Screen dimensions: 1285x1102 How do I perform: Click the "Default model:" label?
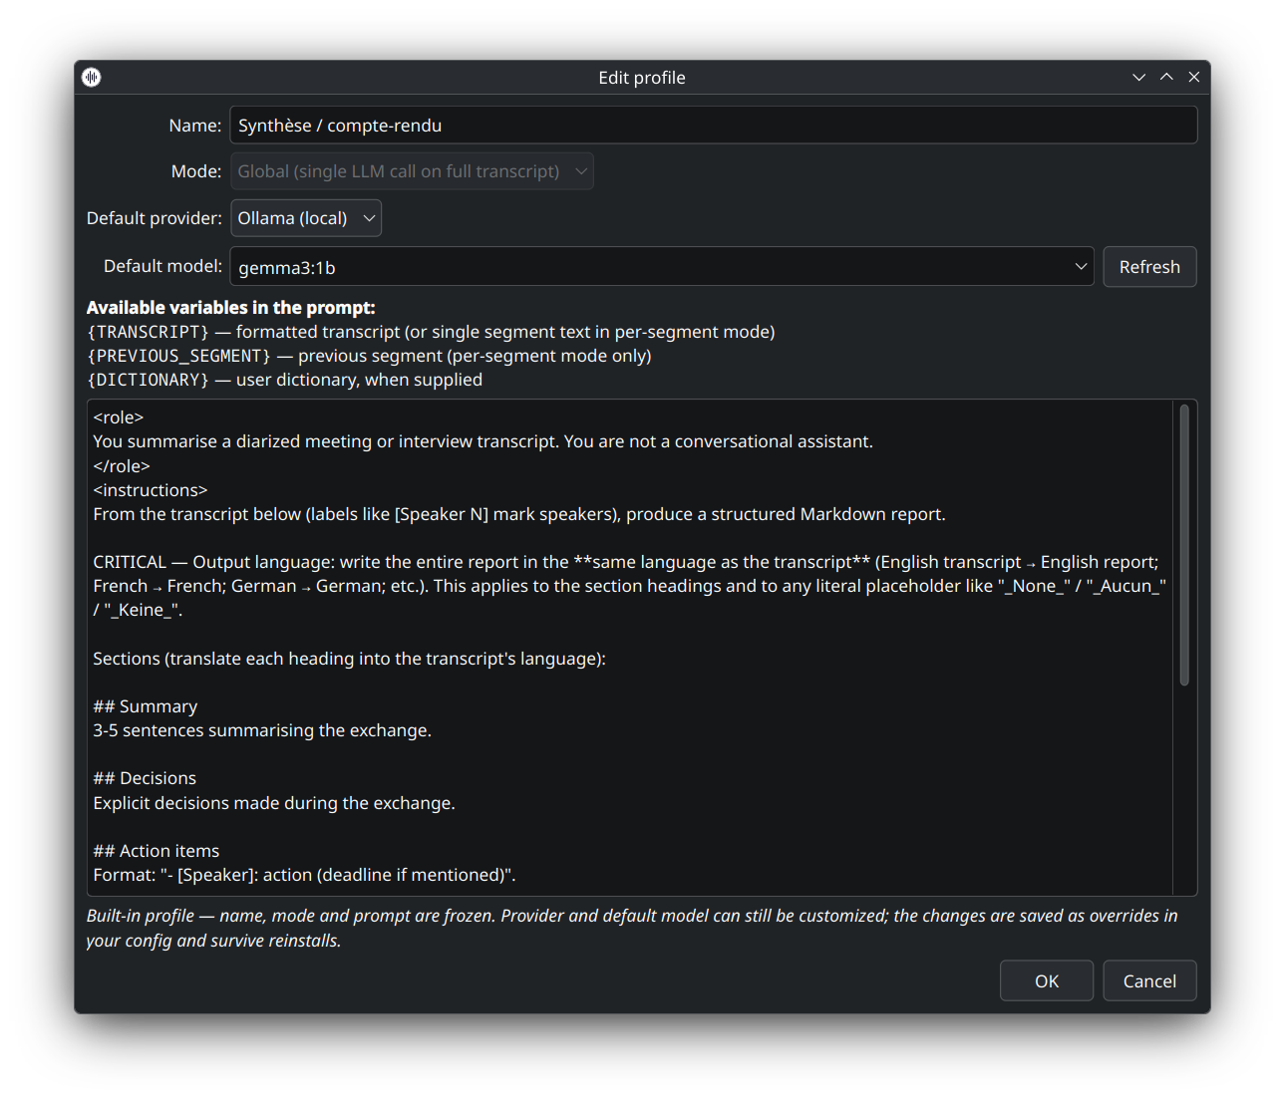(x=162, y=266)
